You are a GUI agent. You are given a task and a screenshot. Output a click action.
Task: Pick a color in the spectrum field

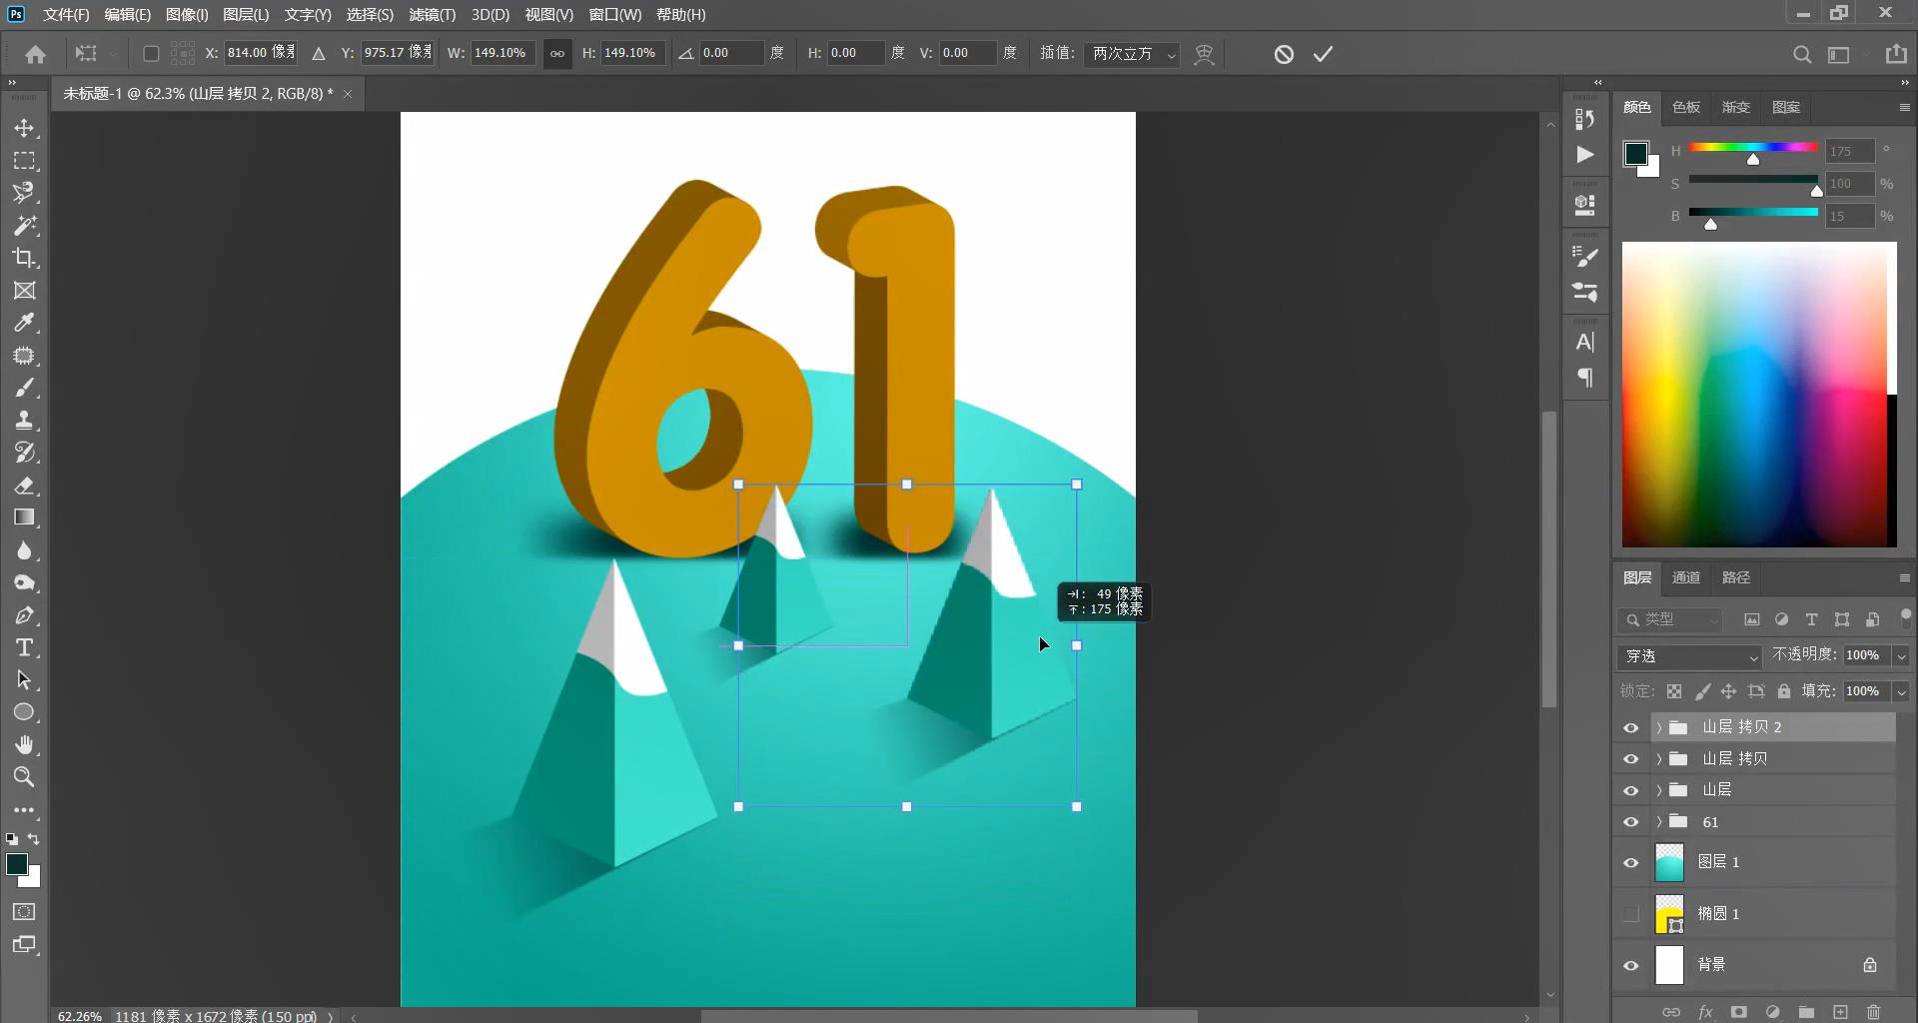click(x=1759, y=395)
